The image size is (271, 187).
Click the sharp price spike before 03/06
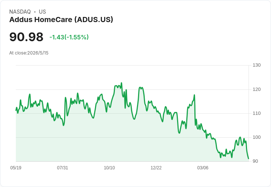click(x=194, y=95)
